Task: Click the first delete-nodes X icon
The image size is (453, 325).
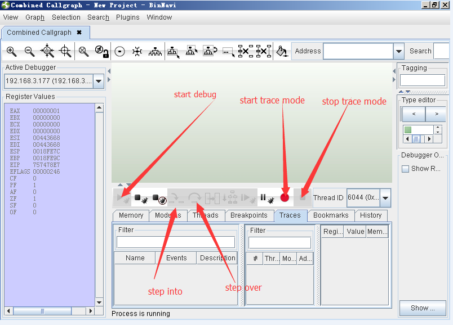Action: pyautogui.click(x=245, y=51)
